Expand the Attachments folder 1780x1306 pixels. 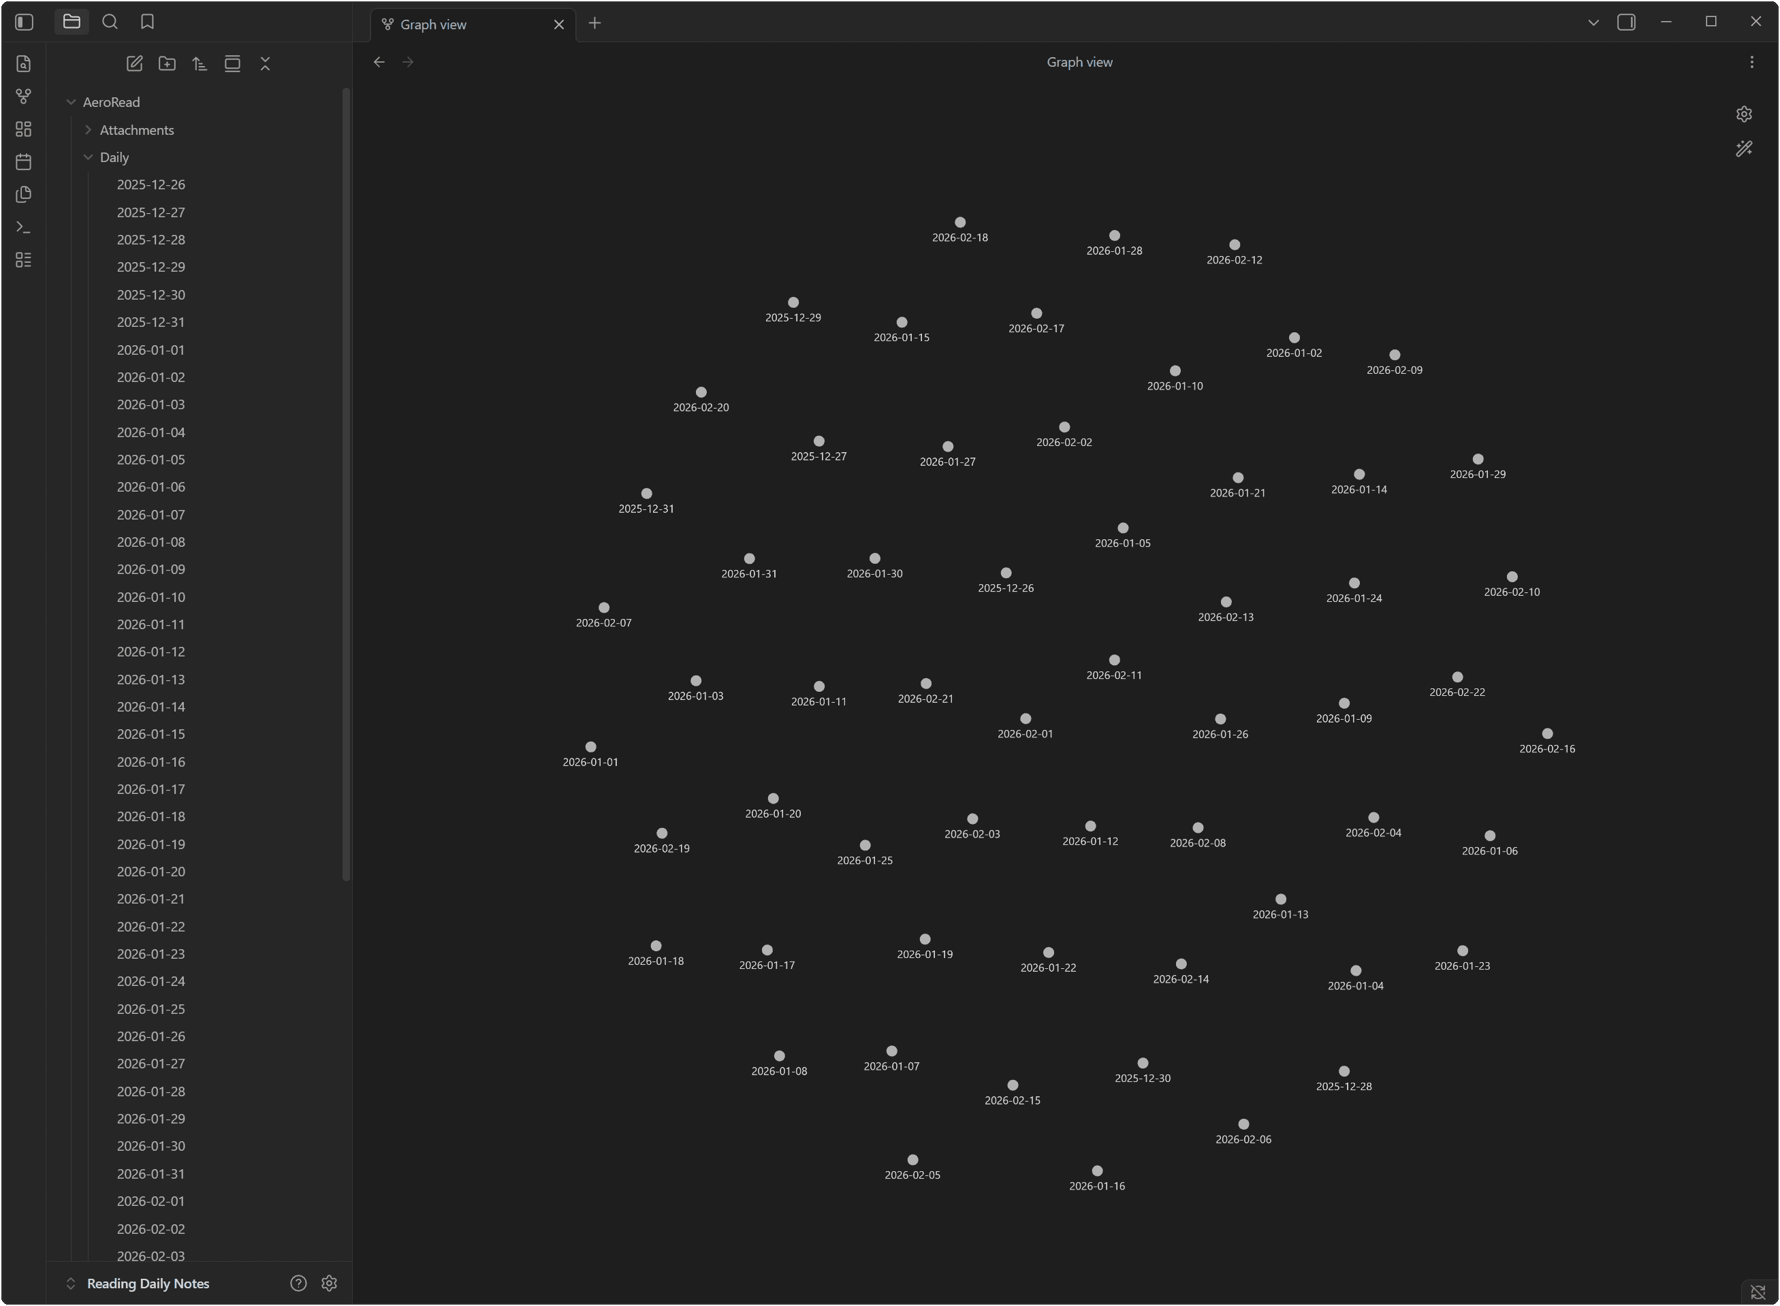[88, 129]
